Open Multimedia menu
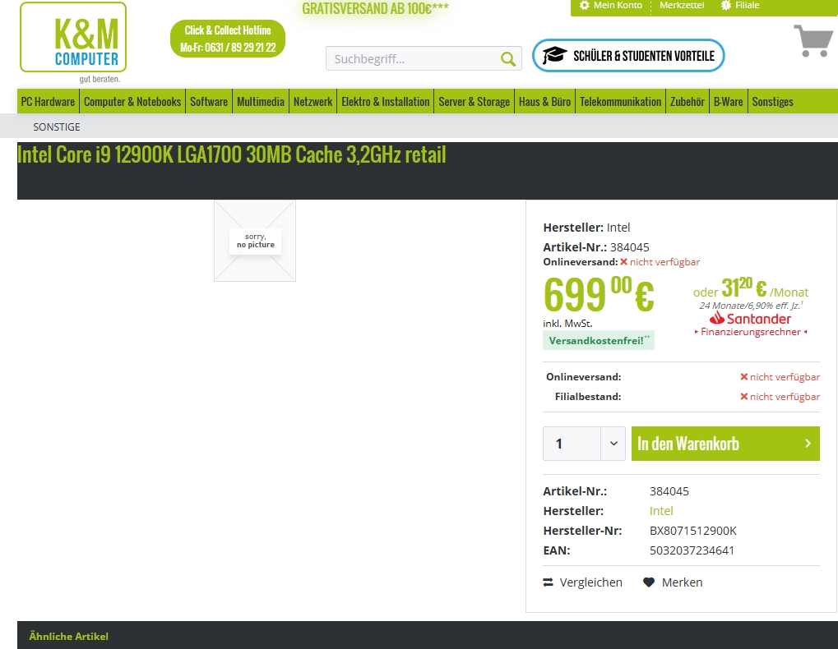Viewport: 838px width, 649px height. coord(261,101)
